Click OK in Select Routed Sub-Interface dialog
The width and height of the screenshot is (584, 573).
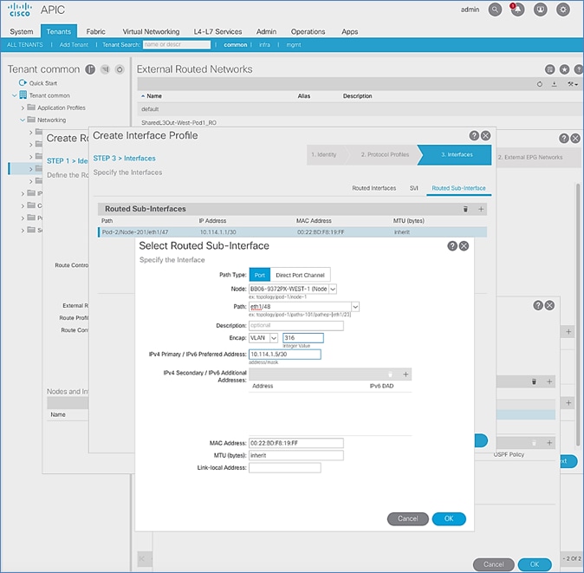[x=449, y=518]
